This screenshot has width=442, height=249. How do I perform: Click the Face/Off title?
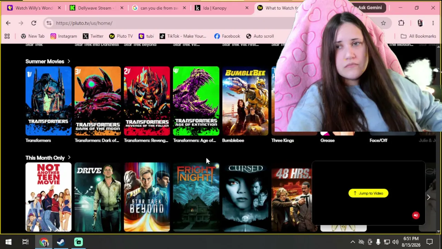pyautogui.click(x=378, y=140)
